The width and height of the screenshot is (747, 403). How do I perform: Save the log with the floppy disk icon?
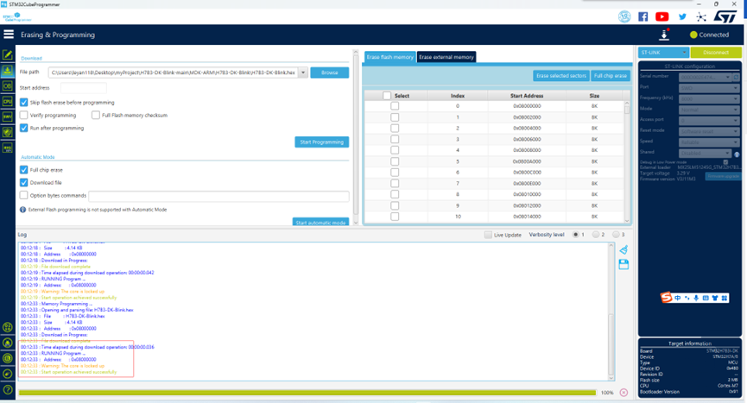[x=624, y=264]
